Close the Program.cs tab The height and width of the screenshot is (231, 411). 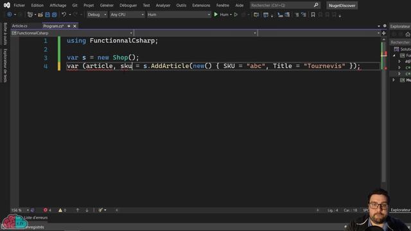click(x=74, y=26)
